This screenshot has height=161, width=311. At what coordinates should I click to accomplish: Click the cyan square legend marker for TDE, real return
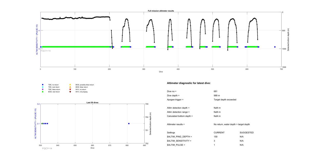pos(43,87)
